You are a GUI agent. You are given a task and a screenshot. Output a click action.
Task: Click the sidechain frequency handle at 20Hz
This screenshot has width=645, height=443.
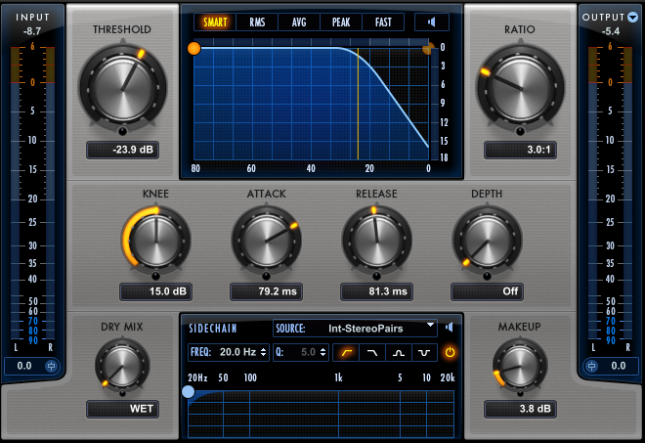(x=188, y=391)
